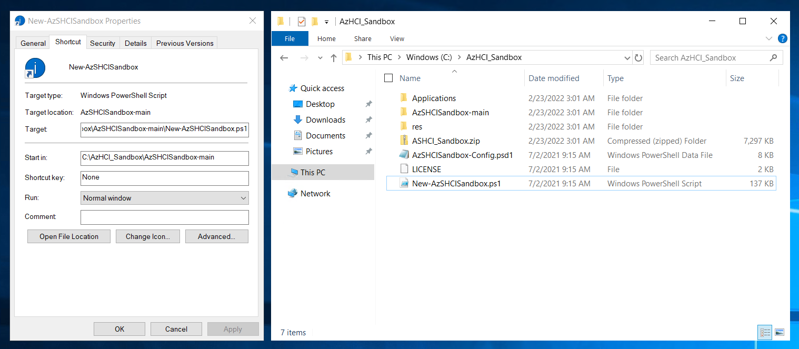Click the 7,297 KB size cell

tap(758, 141)
